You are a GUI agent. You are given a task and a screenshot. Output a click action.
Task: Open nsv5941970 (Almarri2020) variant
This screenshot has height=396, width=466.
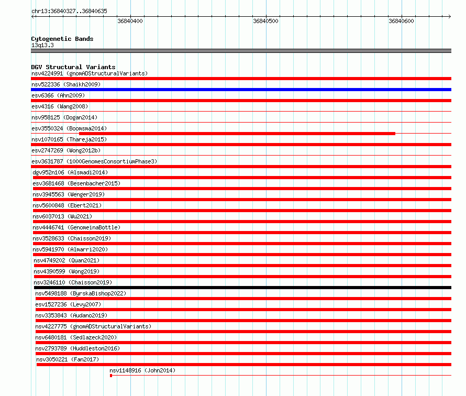coord(70,249)
